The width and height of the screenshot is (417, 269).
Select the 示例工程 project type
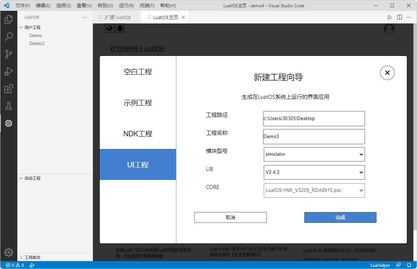coord(138,103)
